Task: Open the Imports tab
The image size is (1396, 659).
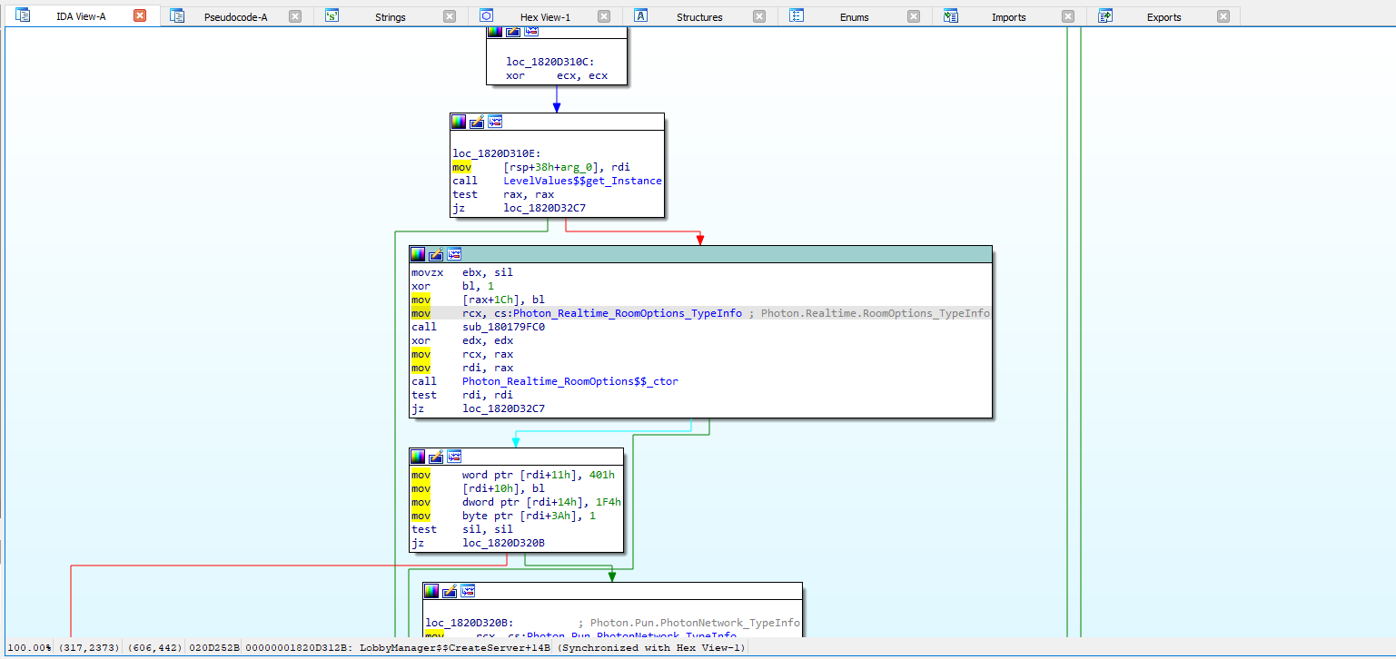Action: tap(1008, 16)
